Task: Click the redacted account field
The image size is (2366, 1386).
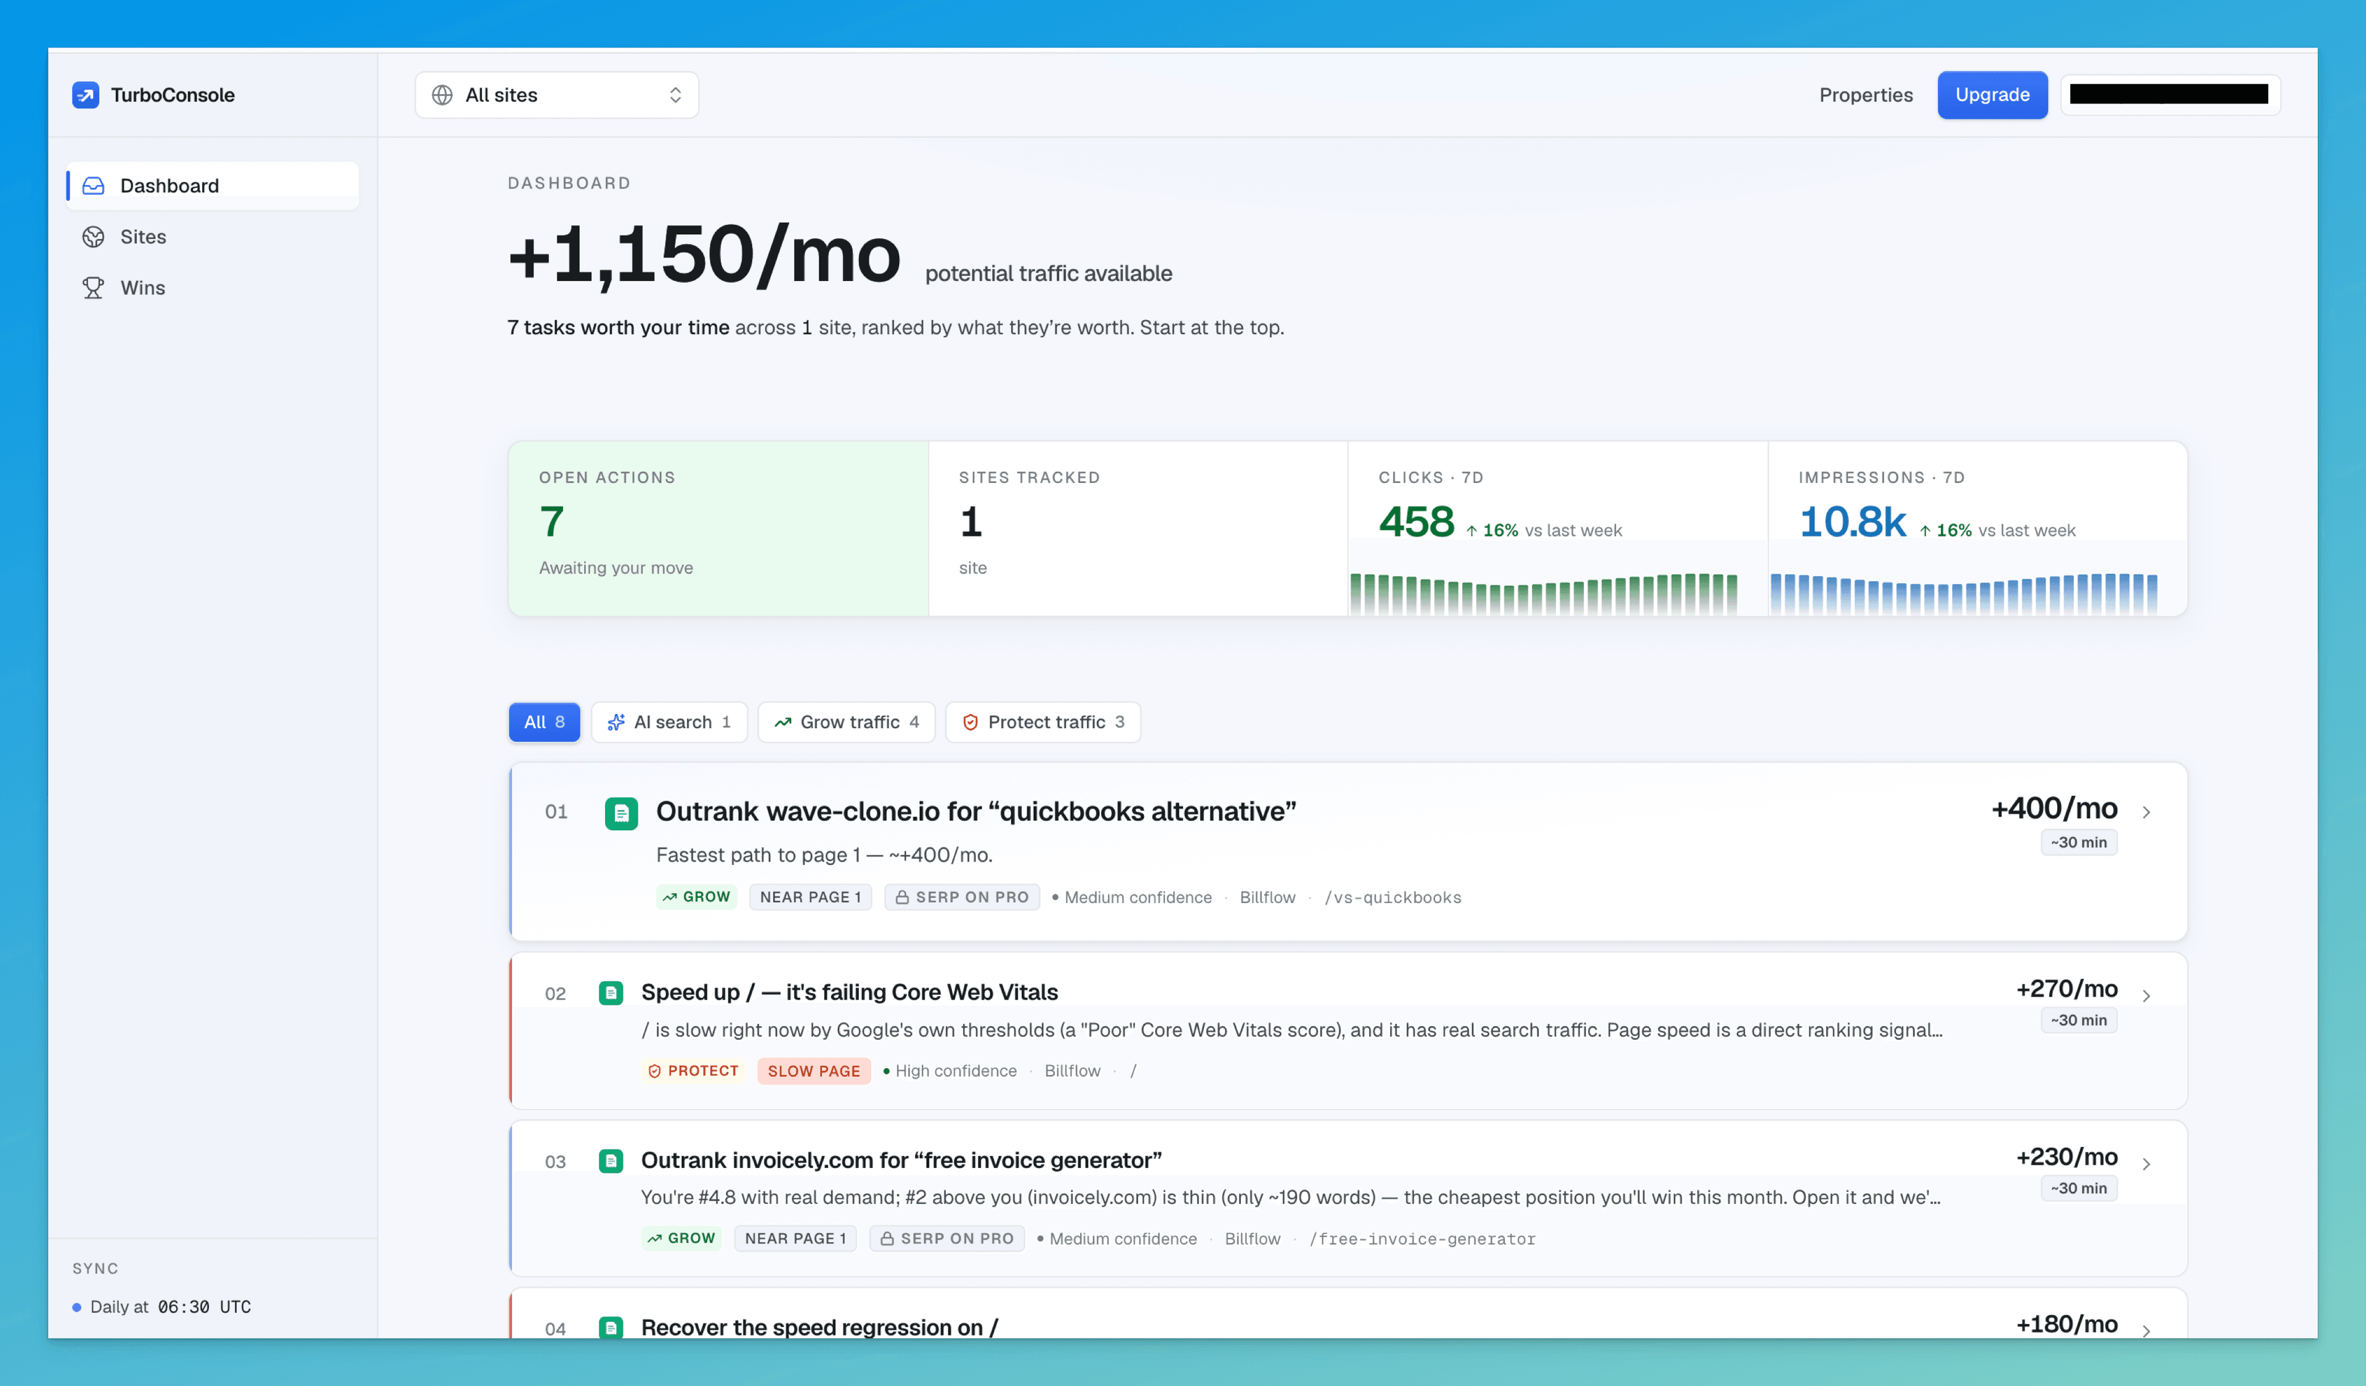Action: (x=2170, y=95)
